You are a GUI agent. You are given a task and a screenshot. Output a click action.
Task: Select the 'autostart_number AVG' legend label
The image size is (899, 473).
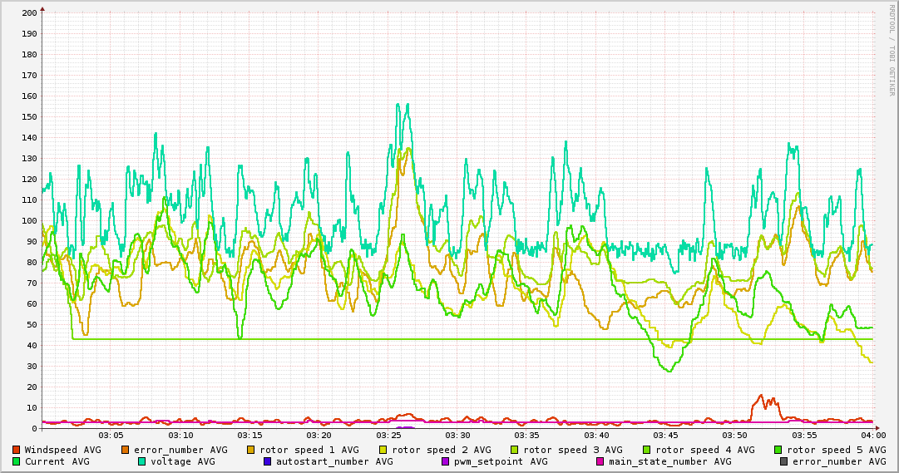pyautogui.click(x=334, y=461)
